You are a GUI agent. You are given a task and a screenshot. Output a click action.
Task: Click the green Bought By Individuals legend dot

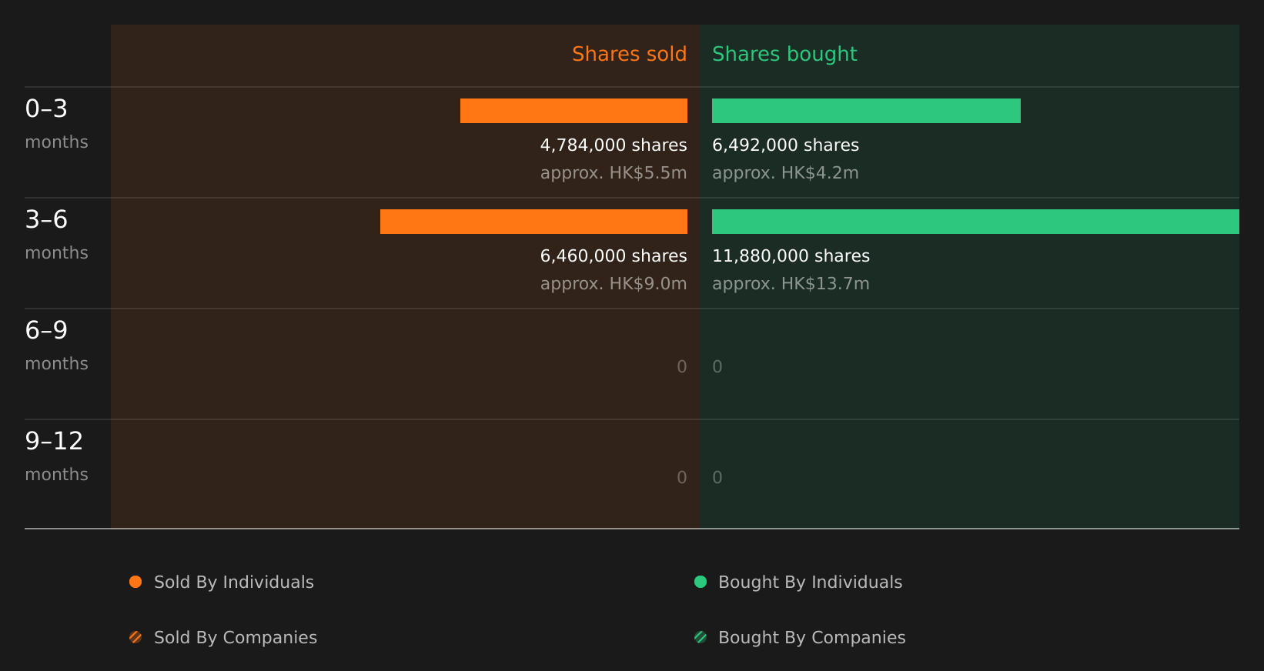pyautogui.click(x=701, y=582)
